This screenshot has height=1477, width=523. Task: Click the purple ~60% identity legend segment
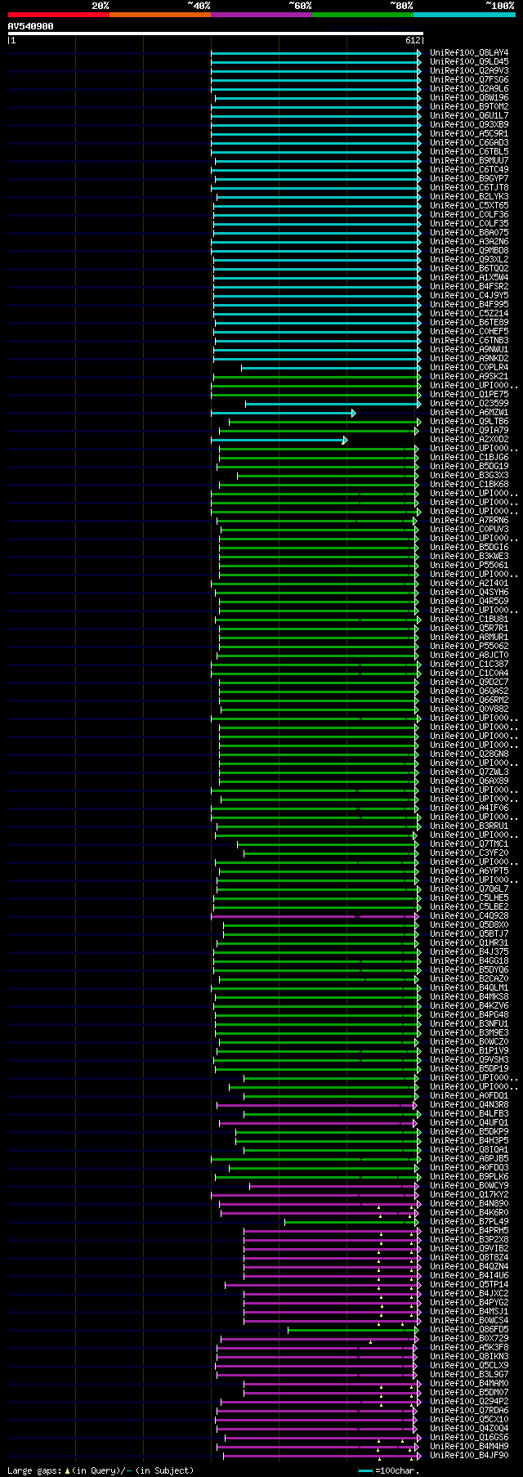[x=261, y=15]
